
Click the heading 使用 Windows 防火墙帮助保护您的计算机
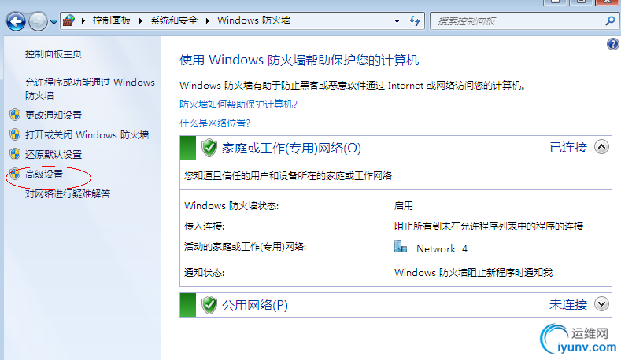[x=299, y=61]
